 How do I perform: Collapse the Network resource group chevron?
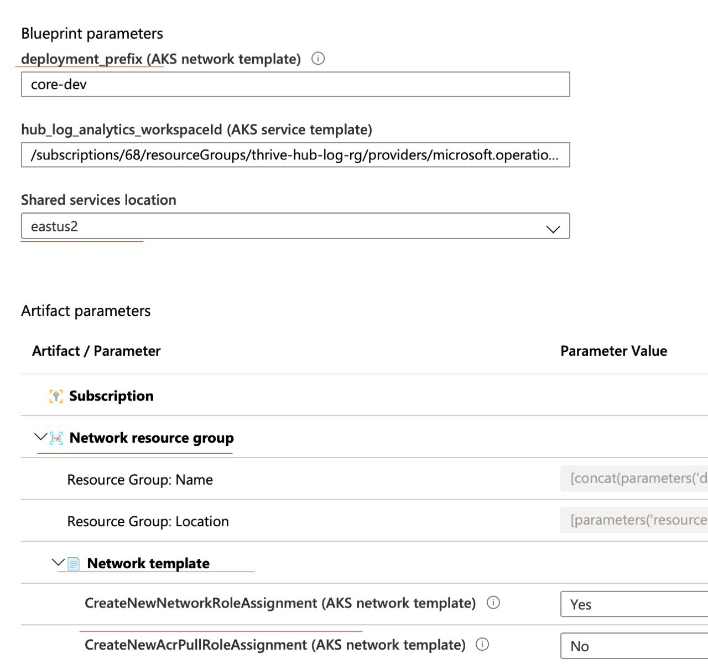point(40,437)
